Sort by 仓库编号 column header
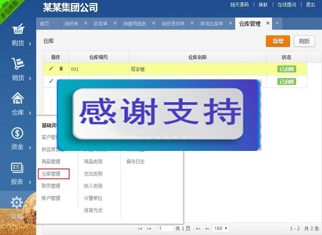This screenshot has width=322, height=235. pos(99,57)
